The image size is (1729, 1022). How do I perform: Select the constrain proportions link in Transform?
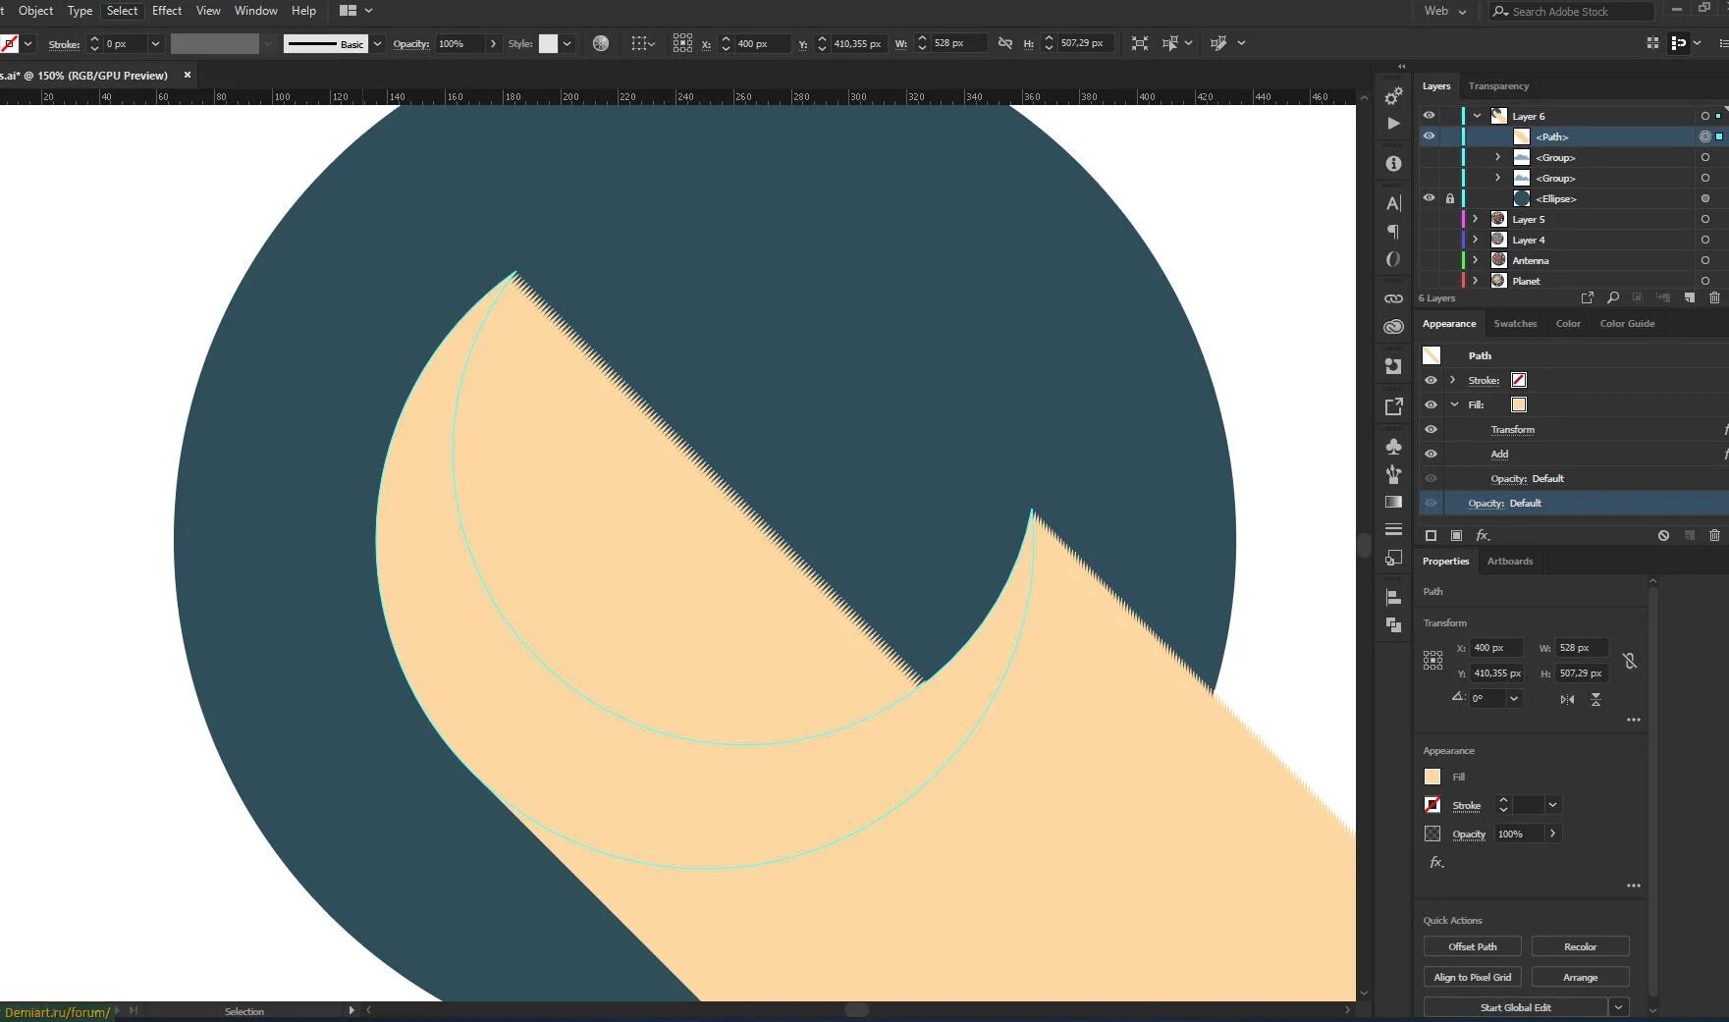pyautogui.click(x=1631, y=660)
